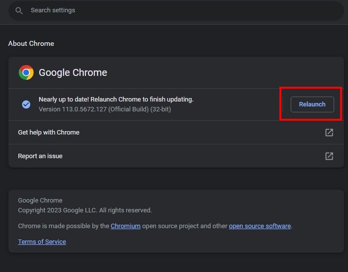Click the magnifier icon in search bar
The height and width of the screenshot is (272, 348).
coord(19,10)
